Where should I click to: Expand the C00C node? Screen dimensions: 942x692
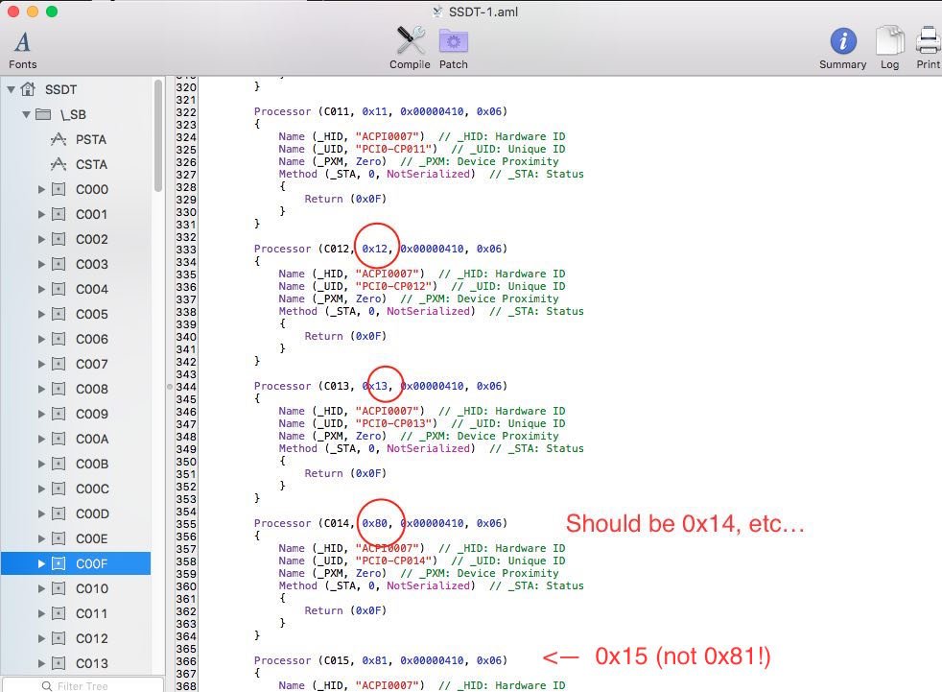(41, 489)
